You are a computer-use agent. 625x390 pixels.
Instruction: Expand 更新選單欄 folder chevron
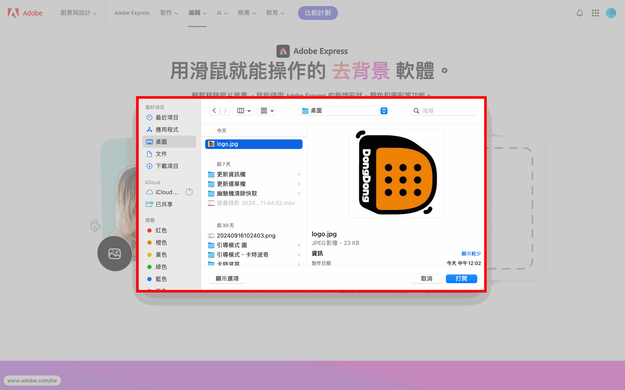pyautogui.click(x=299, y=184)
